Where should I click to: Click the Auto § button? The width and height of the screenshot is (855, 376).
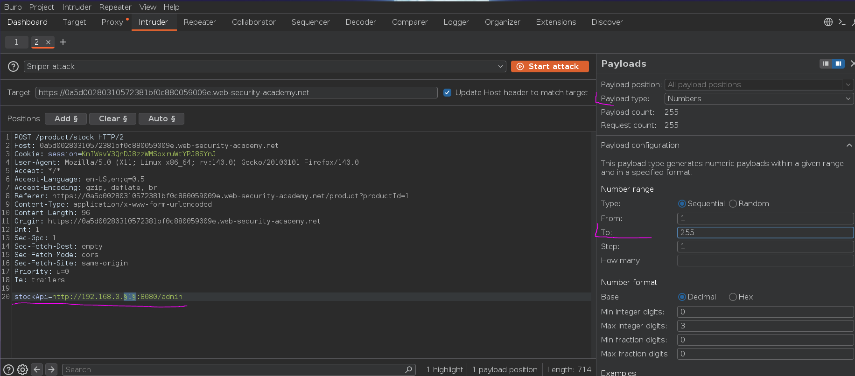click(x=161, y=118)
